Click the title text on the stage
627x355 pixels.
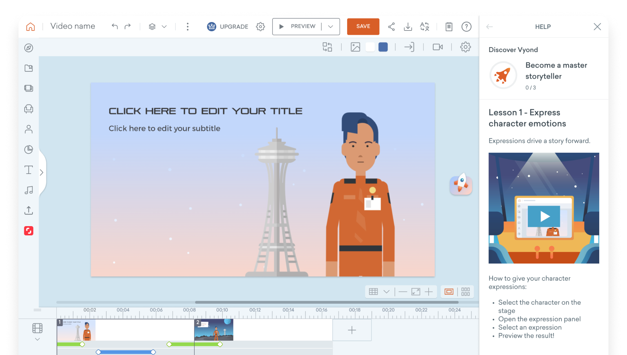click(x=205, y=111)
